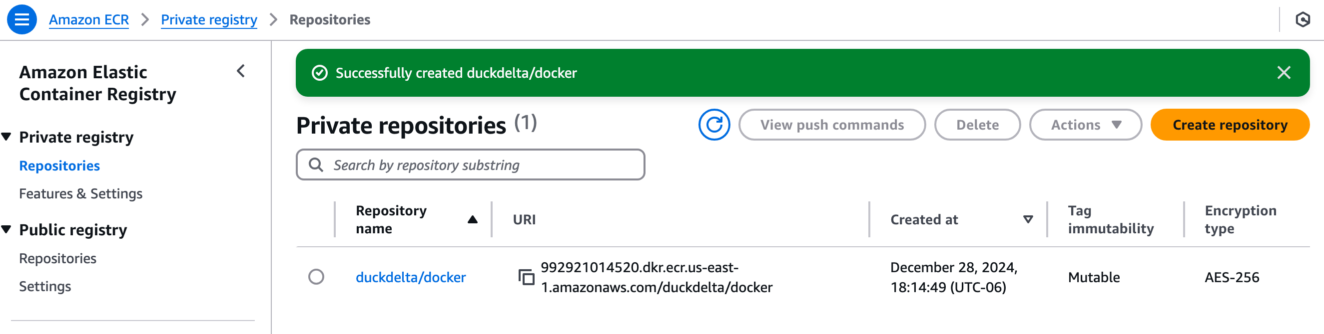Open the navigation hamburger menu

pyautogui.click(x=21, y=19)
